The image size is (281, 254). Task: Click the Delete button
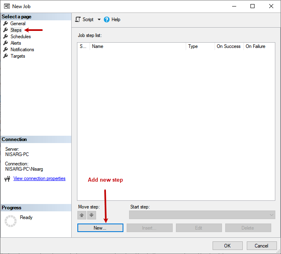tap(248, 228)
